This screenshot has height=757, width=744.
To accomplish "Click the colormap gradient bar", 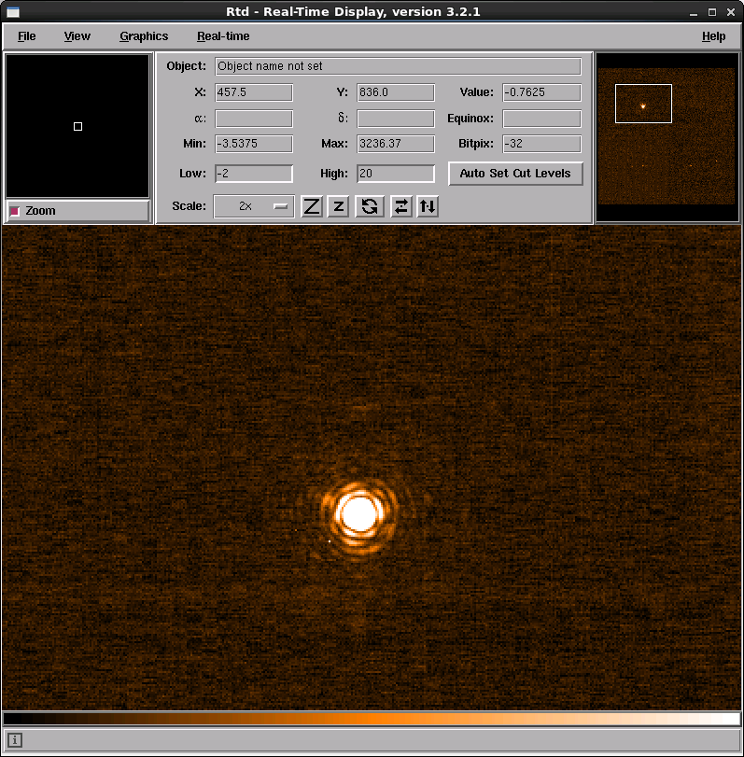I will click(372, 719).
